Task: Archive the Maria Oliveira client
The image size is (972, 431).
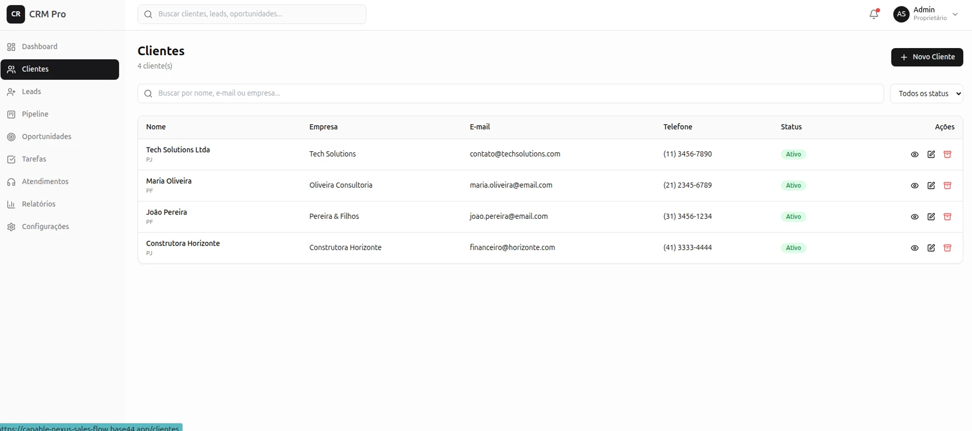Action: coord(947,186)
